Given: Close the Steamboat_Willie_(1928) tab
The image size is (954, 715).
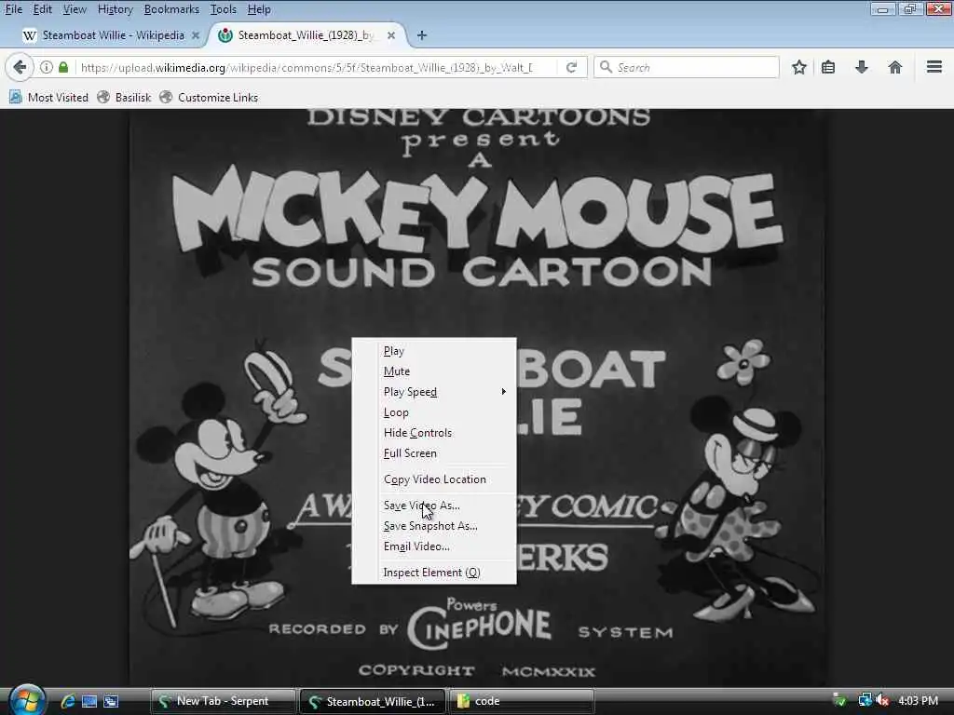Looking at the screenshot, I should point(391,35).
